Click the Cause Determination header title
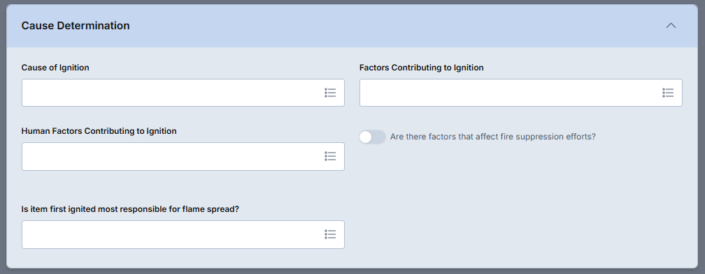 click(76, 26)
